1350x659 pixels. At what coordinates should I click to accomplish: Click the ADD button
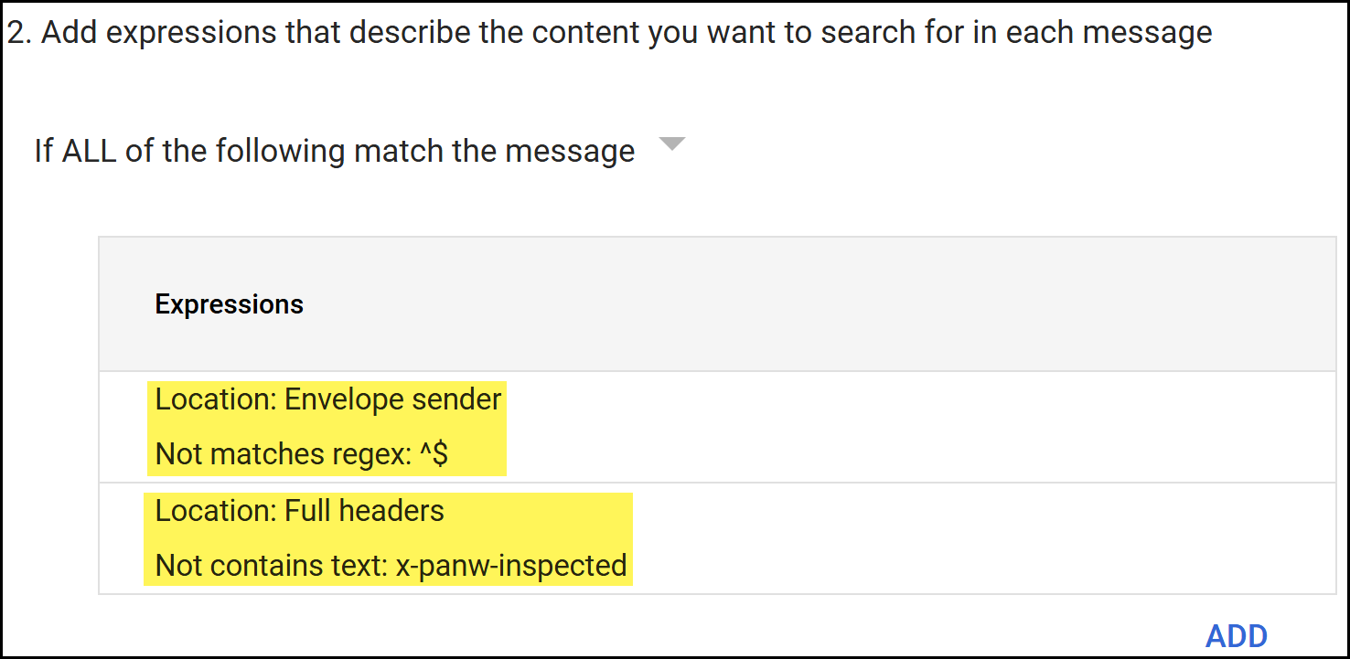(x=1236, y=635)
